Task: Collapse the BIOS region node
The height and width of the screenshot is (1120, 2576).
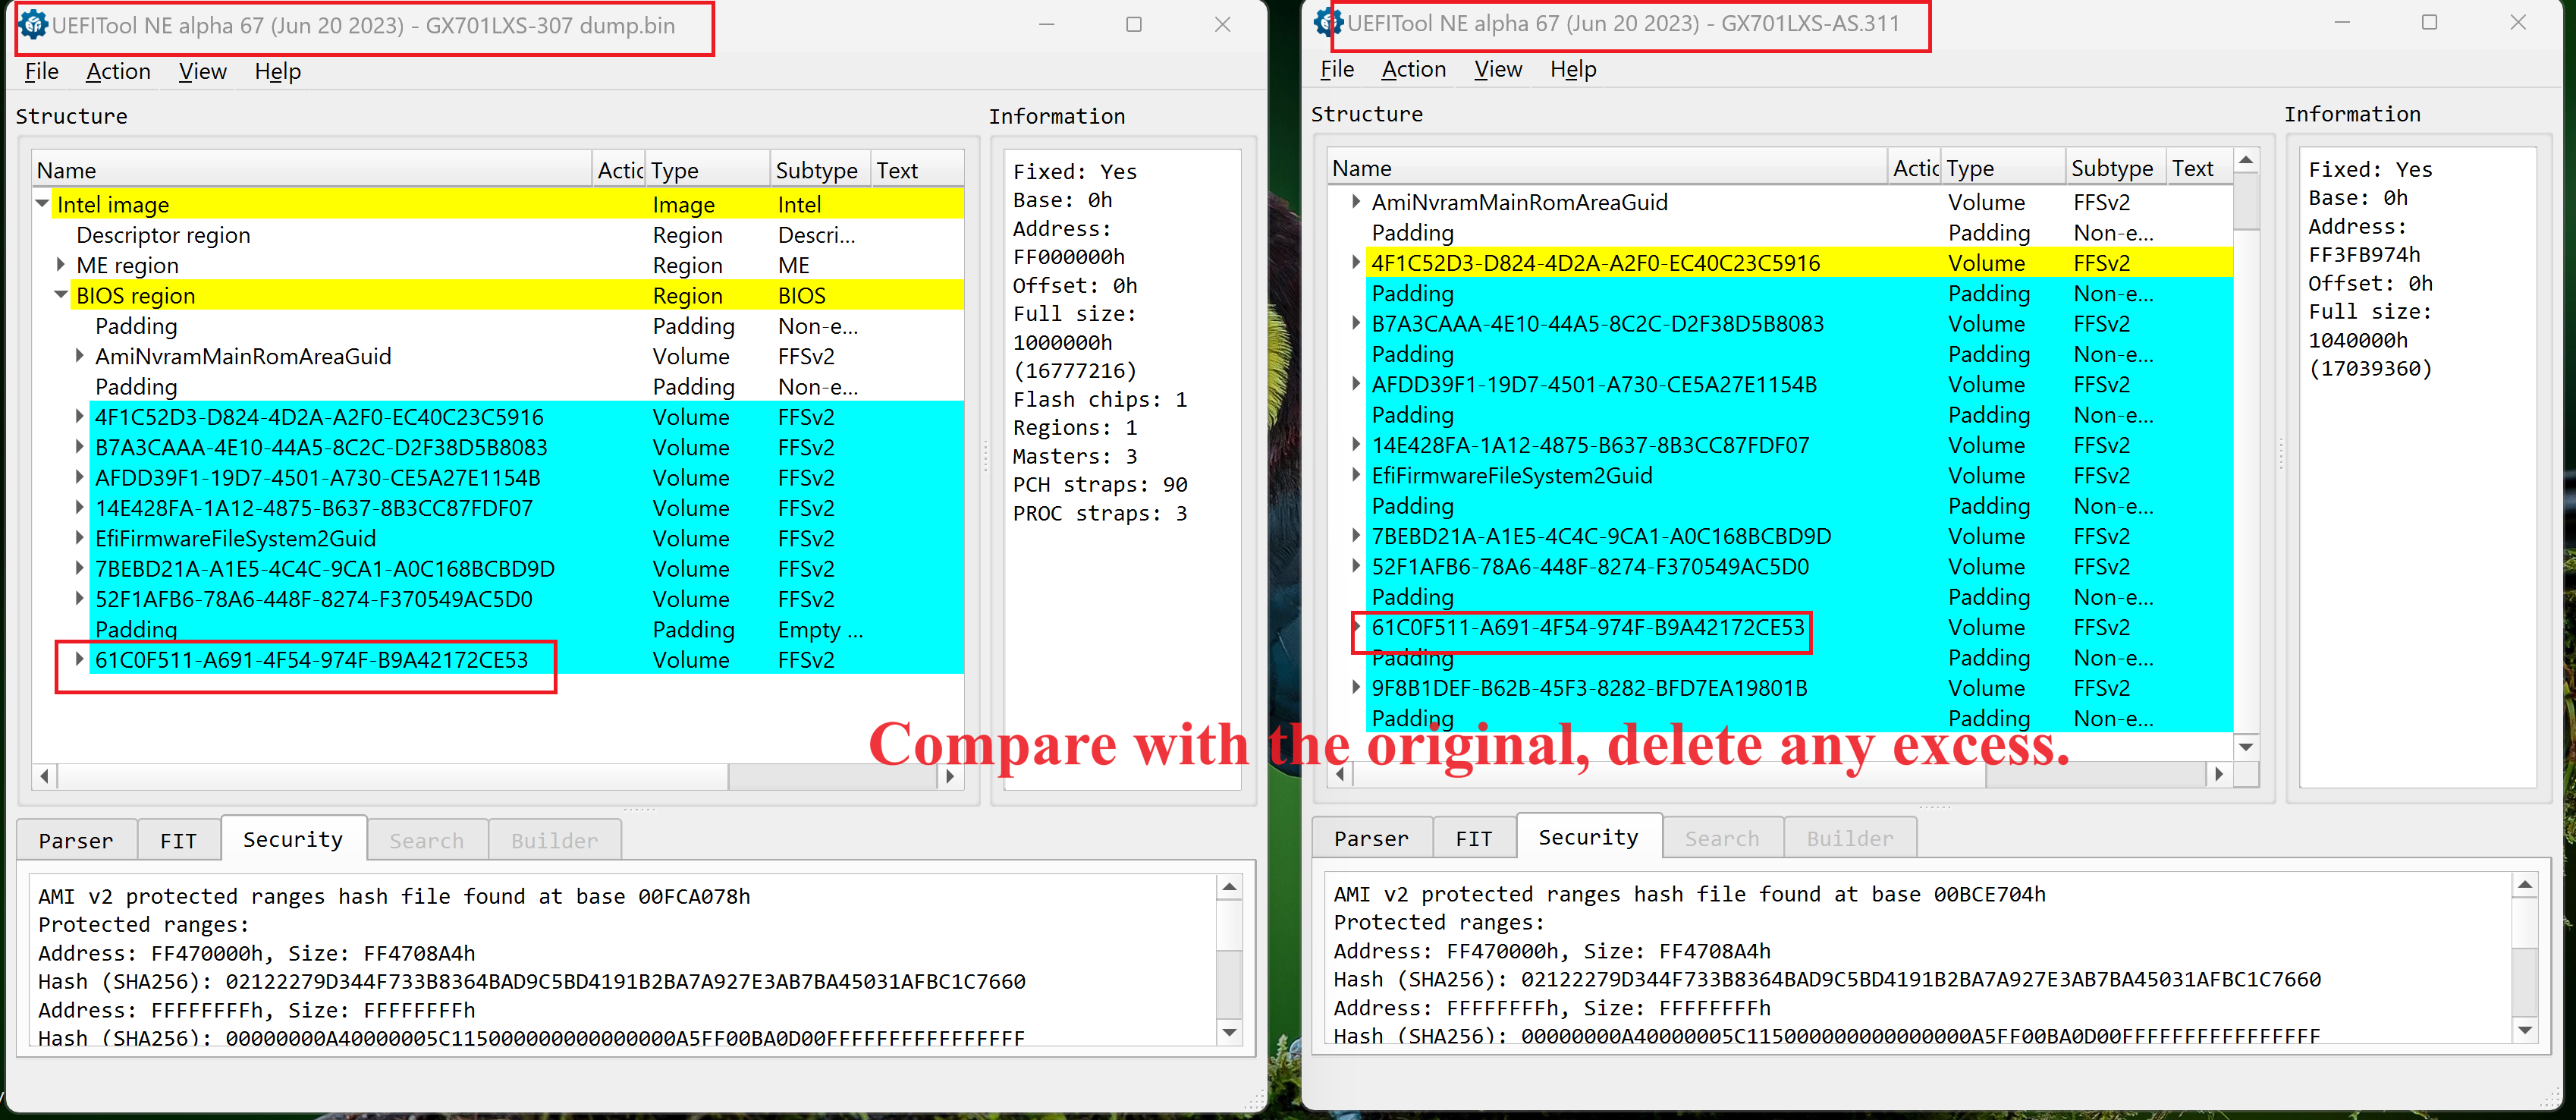Action: tap(61, 295)
